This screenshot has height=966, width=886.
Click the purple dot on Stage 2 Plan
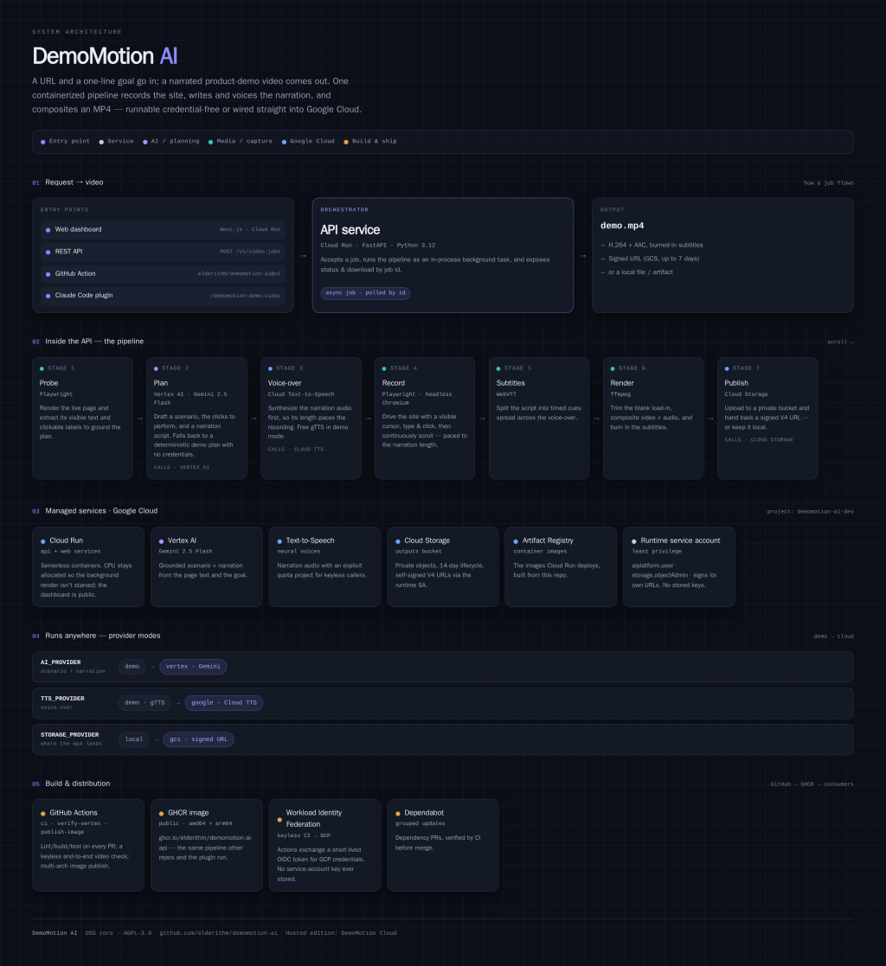coord(156,368)
